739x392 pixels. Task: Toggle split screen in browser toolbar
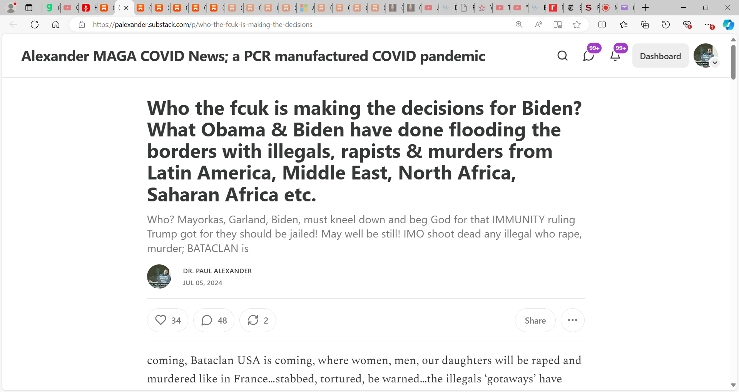[602, 25]
